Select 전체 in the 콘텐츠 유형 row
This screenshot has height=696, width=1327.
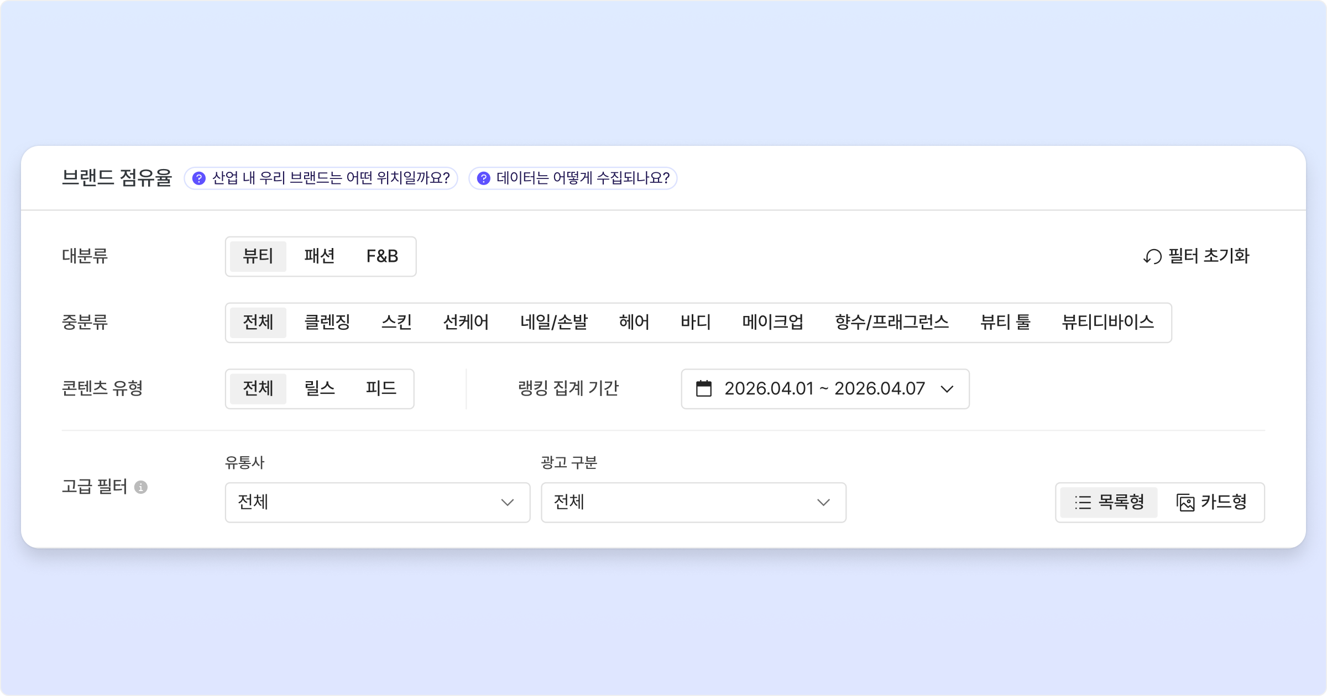pyautogui.click(x=258, y=389)
